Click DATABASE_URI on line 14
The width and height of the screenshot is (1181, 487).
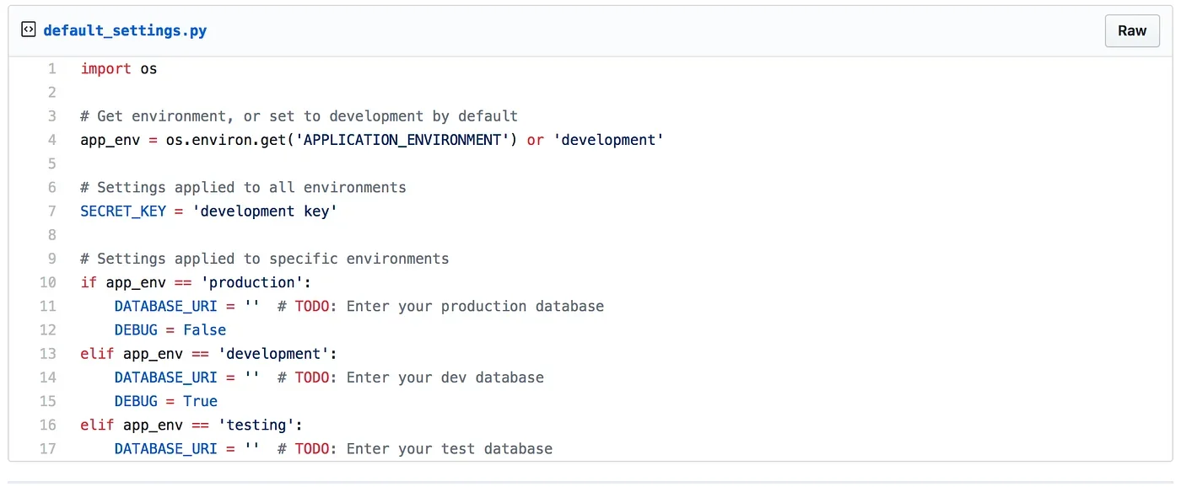(166, 377)
